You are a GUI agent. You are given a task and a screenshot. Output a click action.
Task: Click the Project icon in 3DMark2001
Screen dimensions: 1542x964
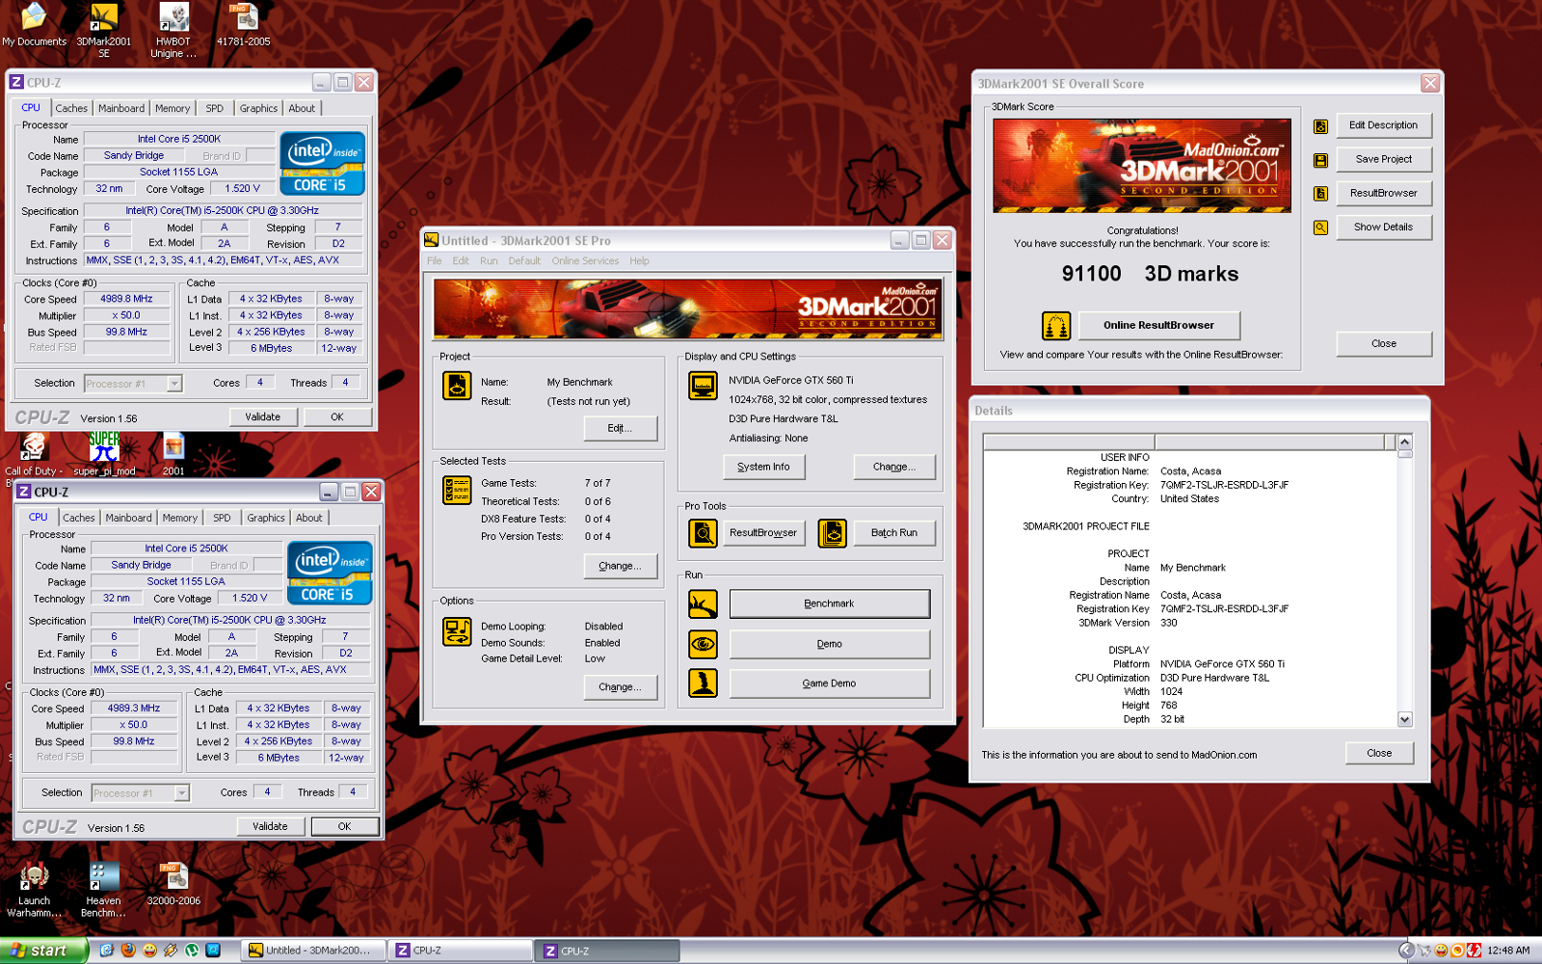(x=457, y=385)
